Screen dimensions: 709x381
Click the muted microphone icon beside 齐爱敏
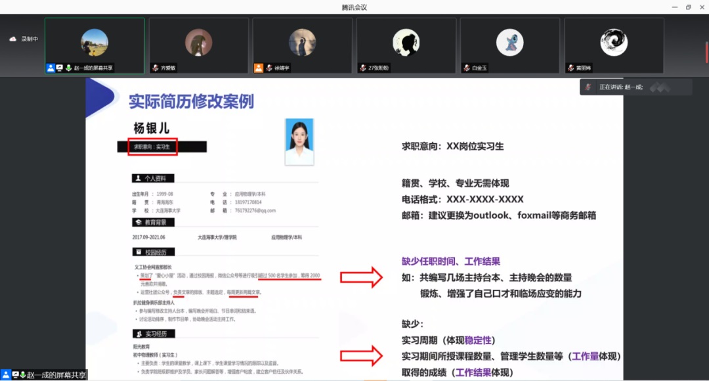[x=155, y=68]
